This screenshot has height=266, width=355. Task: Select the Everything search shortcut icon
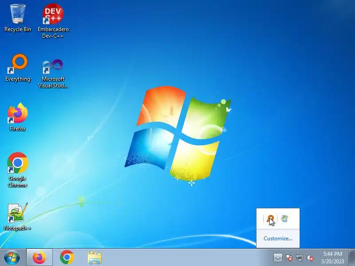tap(17, 67)
